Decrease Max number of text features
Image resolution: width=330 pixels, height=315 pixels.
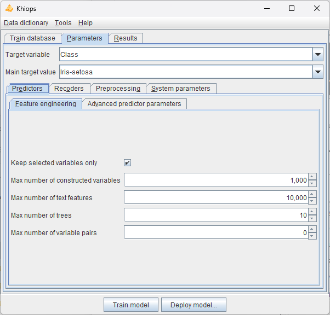point(312,201)
